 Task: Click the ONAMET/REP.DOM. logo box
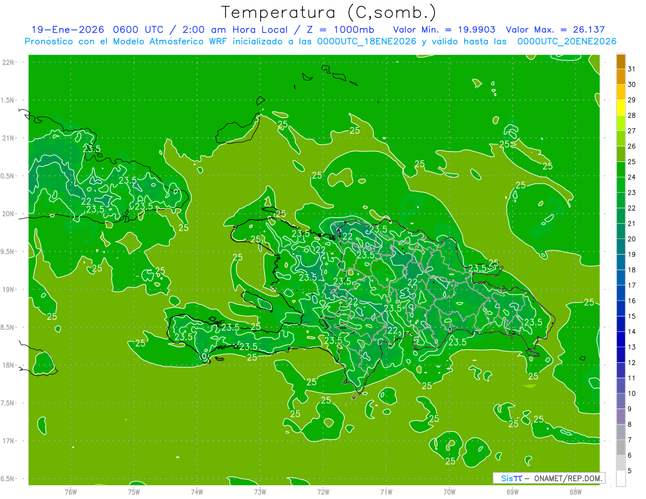coord(549,478)
